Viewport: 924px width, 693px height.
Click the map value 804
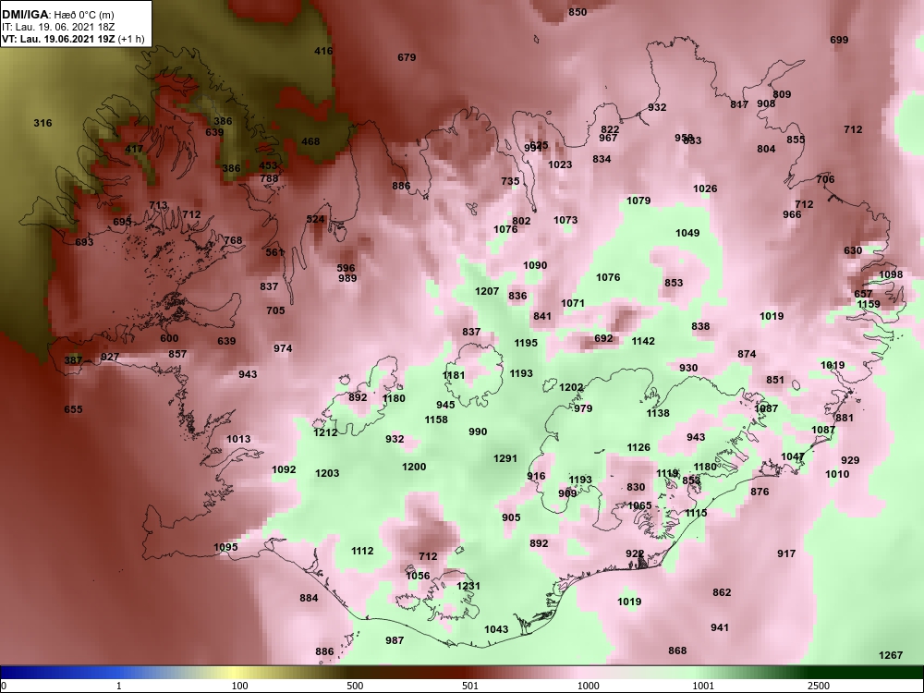coord(766,149)
